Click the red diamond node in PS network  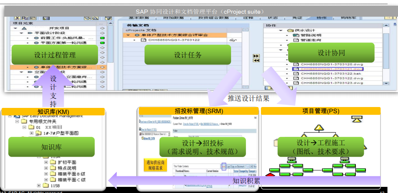pos(270,175)
